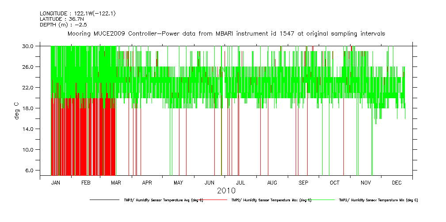Select the JUN month label

click(210, 182)
